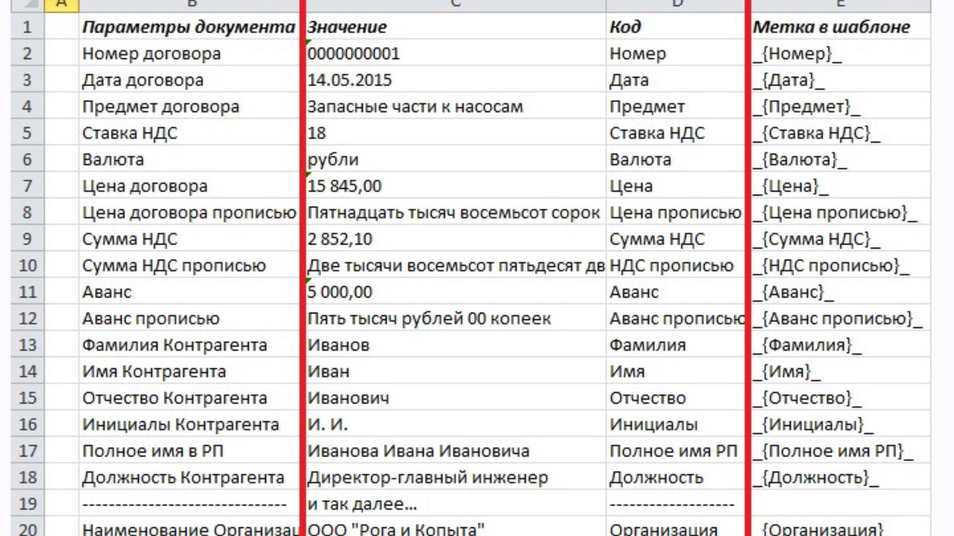Select the 'Иванович' patronymic value cell

click(453, 398)
